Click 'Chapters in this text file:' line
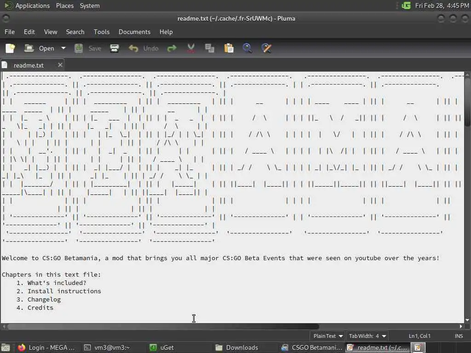 [52, 274]
